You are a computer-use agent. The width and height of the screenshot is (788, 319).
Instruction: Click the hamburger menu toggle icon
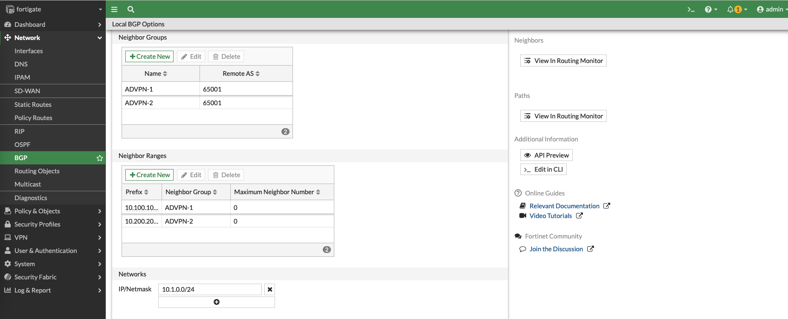click(114, 9)
